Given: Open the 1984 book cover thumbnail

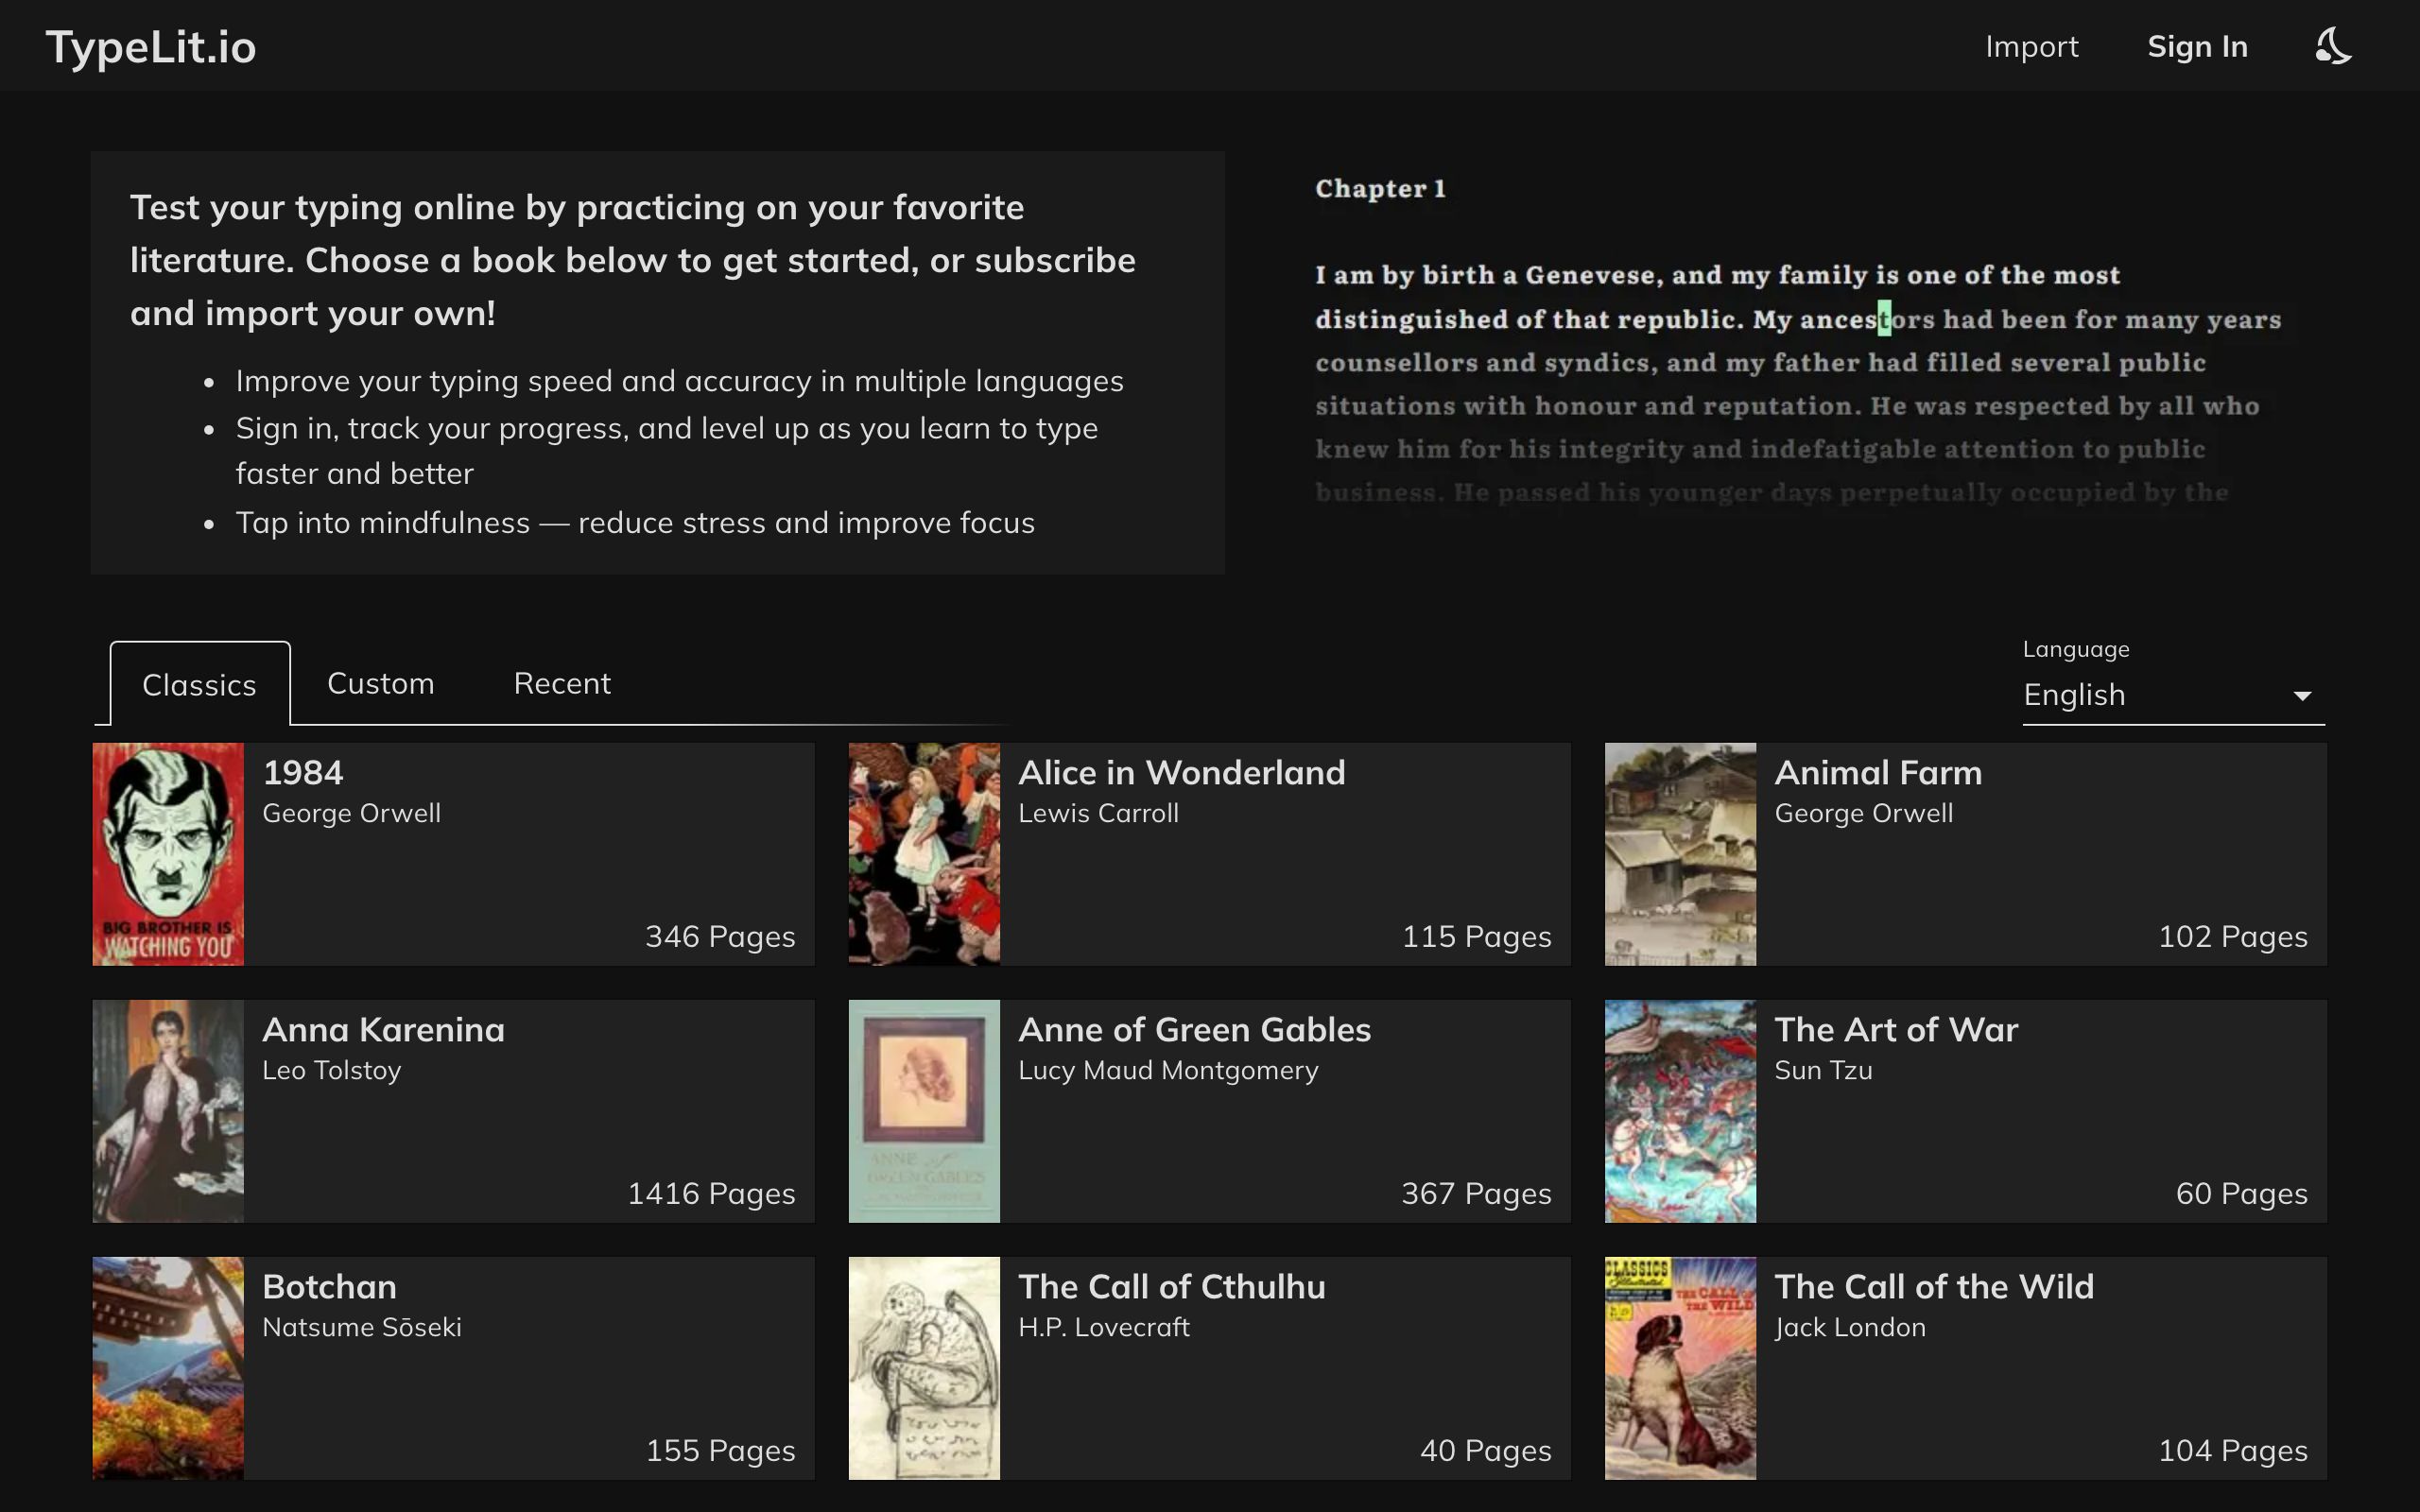Looking at the screenshot, I should pyautogui.click(x=168, y=854).
